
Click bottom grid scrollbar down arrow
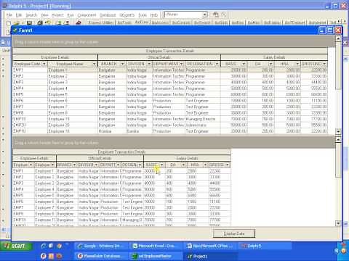coord(338,223)
